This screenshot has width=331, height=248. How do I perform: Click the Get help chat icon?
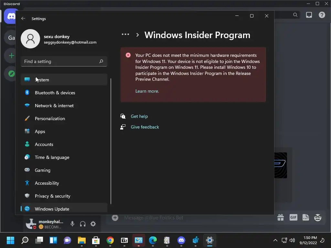coord(123,116)
